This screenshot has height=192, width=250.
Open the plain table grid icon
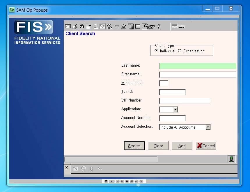tap(138, 26)
